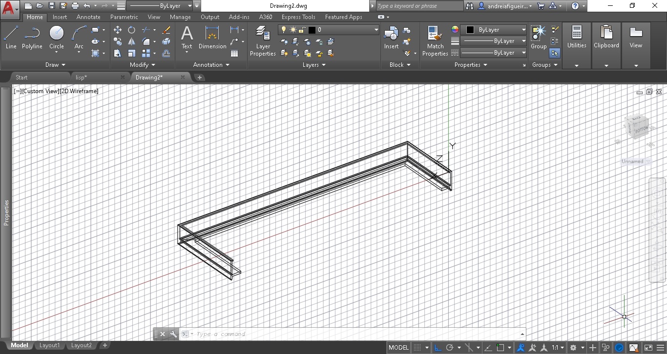Expand the Draw panel
The image size is (667, 354).
click(56, 65)
